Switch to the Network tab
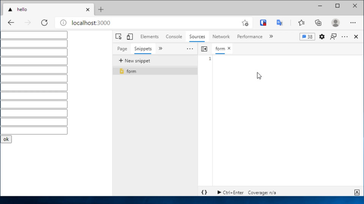 pyautogui.click(x=221, y=37)
